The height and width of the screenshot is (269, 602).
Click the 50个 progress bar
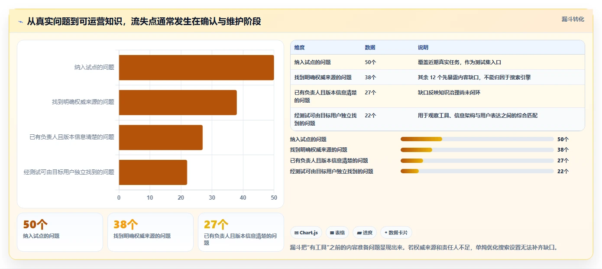(x=477, y=139)
